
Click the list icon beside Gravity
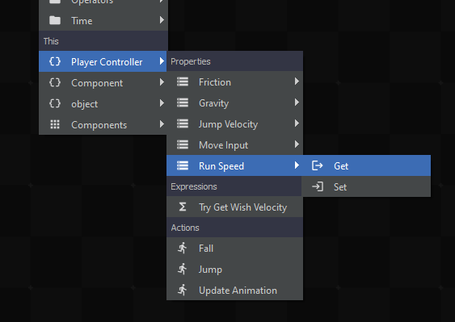click(183, 102)
